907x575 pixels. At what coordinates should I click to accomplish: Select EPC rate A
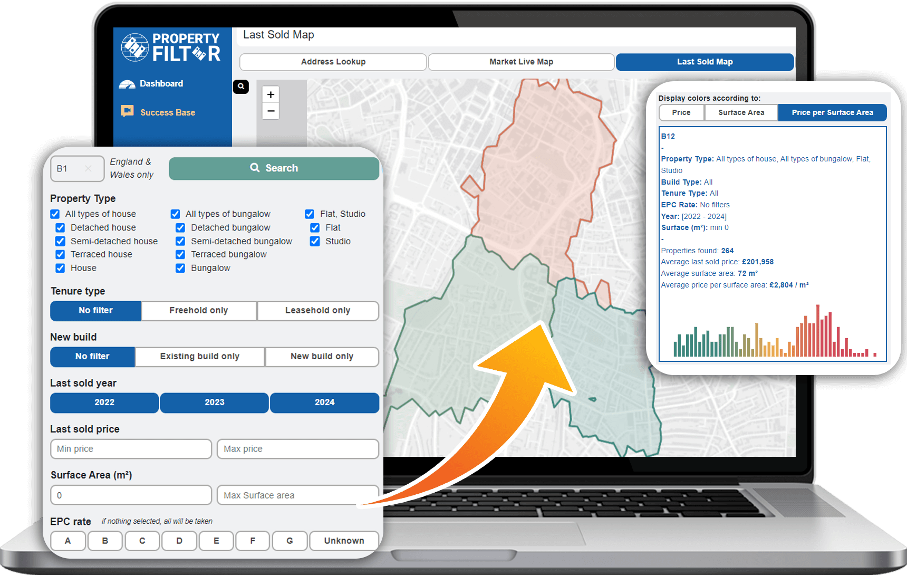coord(68,541)
